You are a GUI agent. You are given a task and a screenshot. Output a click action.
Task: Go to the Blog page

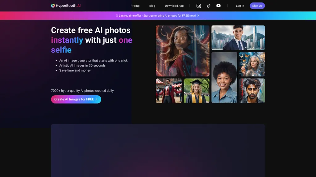152,6
